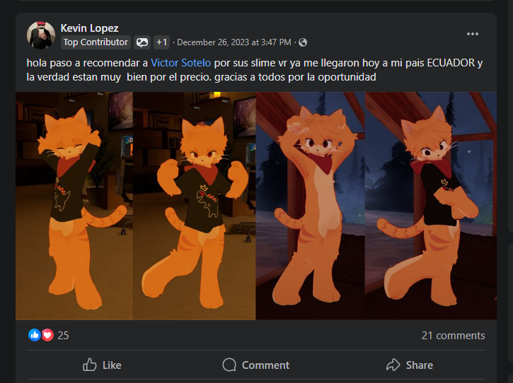
Task: Open the post options three-dot menu
Action: click(473, 33)
